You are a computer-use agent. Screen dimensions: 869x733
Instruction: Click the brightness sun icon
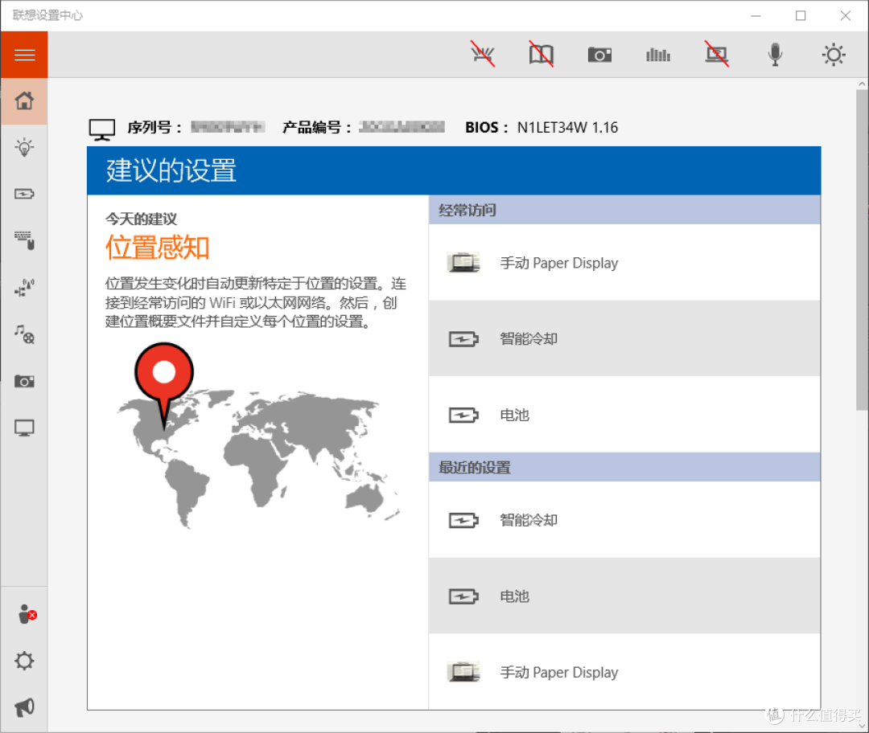pos(834,55)
